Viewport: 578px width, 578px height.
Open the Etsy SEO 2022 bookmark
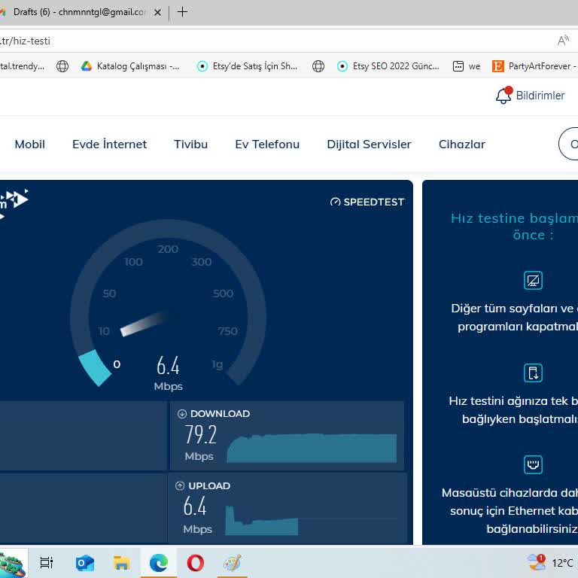pos(388,66)
